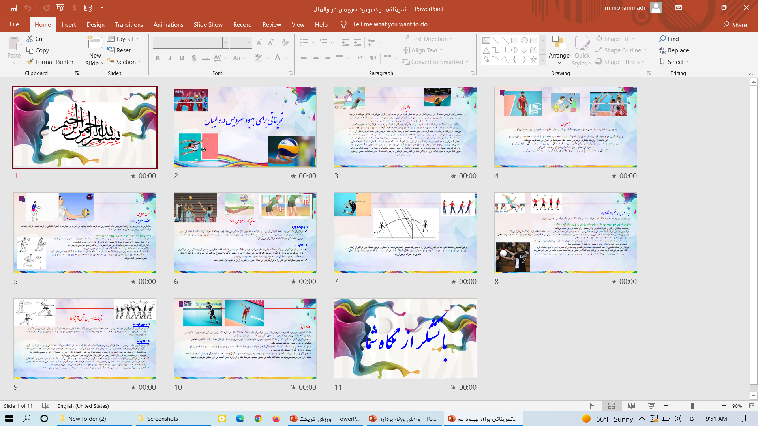Toggle Slide Sorter view button
The width and height of the screenshot is (758, 426).
coord(612,406)
